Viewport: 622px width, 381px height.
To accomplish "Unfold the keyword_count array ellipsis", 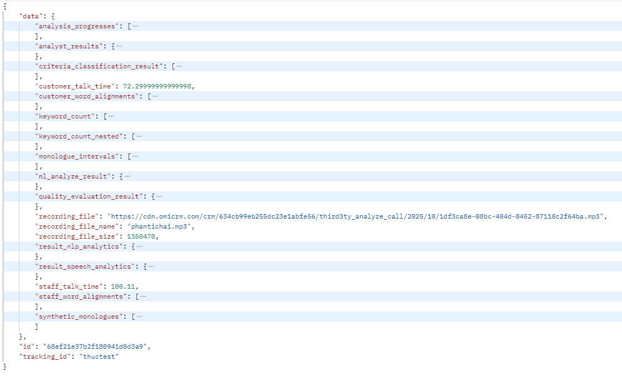I will pos(111,116).
